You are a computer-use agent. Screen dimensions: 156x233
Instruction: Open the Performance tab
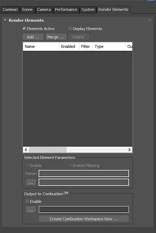tap(66, 10)
